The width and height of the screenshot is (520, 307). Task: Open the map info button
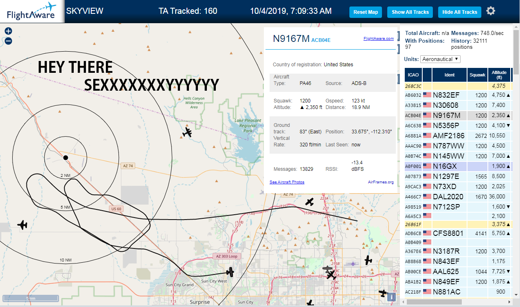pyautogui.click(x=392, y=297)
